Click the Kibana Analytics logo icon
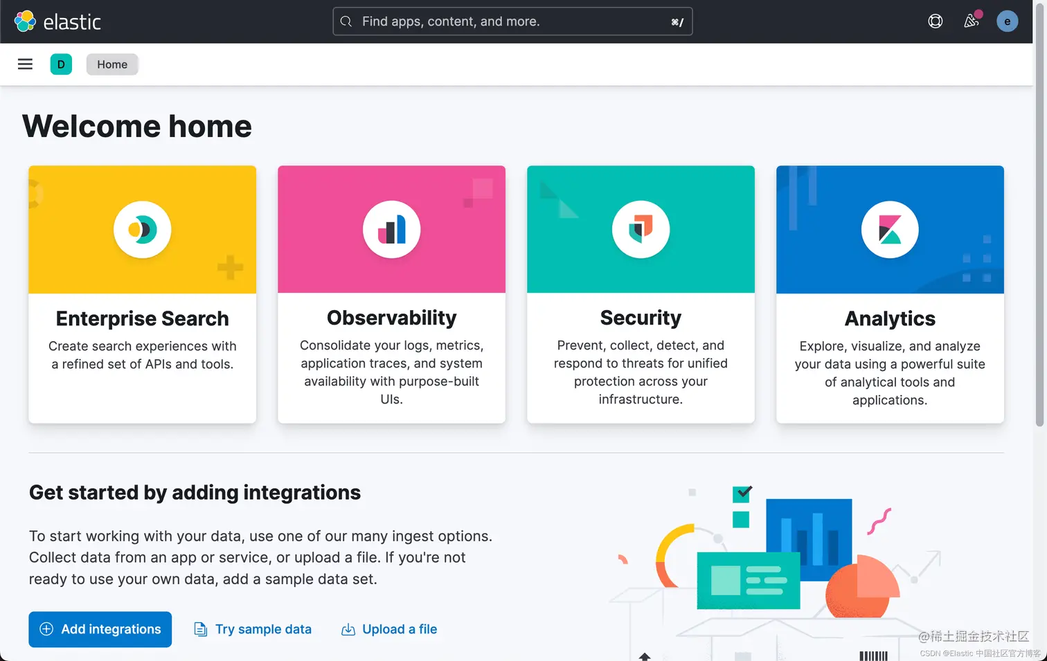Viewport: 1047px width, 661px height. click(x=891, y=229)
